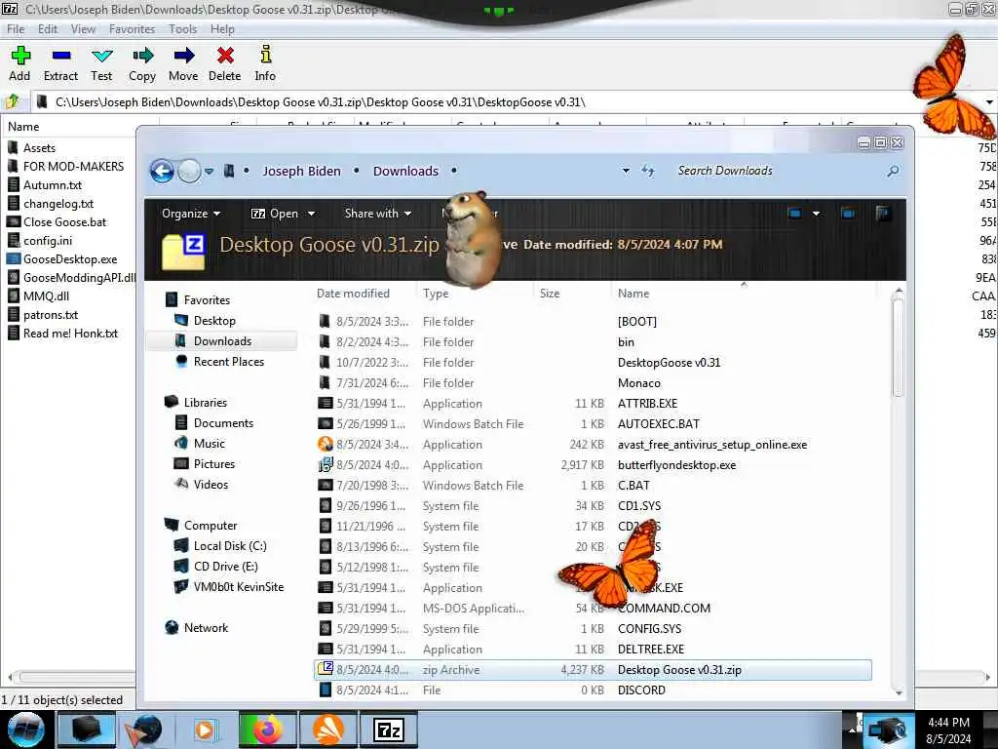
Task: Select Documents library
Action: pos(223,423)
